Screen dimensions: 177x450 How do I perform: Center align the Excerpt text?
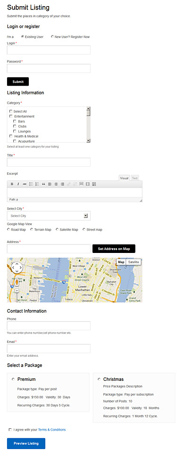(x=56, y=184)
